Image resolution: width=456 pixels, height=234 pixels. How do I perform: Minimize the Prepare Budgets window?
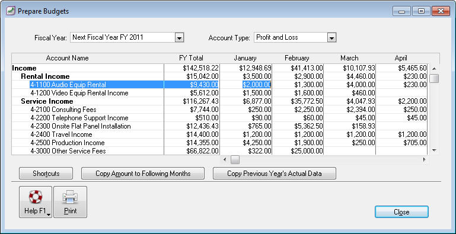(x=402, y=11)
